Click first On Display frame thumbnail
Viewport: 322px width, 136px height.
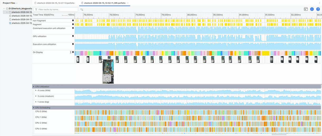(x=78, y=60)
